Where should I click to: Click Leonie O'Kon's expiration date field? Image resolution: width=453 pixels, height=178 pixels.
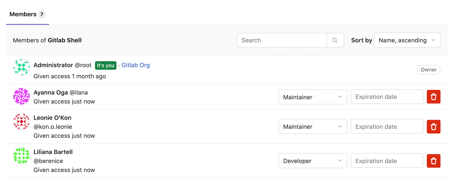[x=387, y=127]
